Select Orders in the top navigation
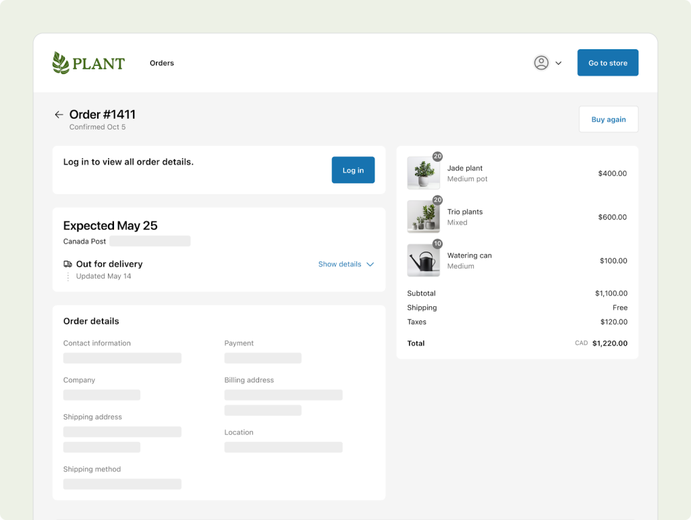Image resolution: width=691 pixels, height=520 pixels. pos(161,63)
